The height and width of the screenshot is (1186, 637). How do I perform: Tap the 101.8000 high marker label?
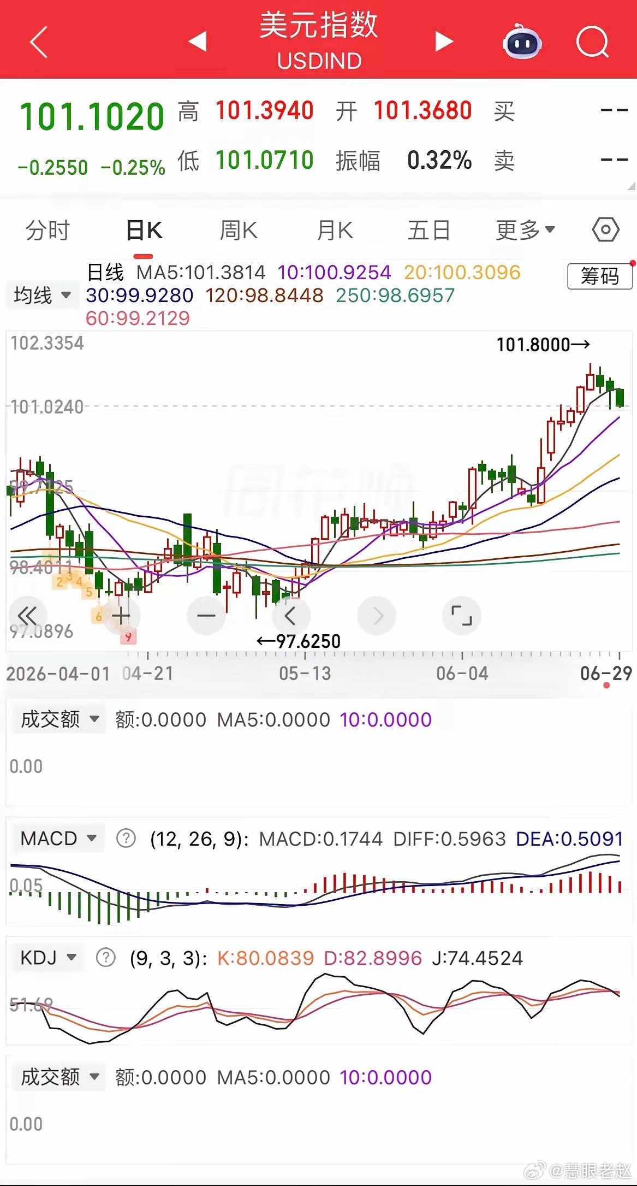(543, 345)
